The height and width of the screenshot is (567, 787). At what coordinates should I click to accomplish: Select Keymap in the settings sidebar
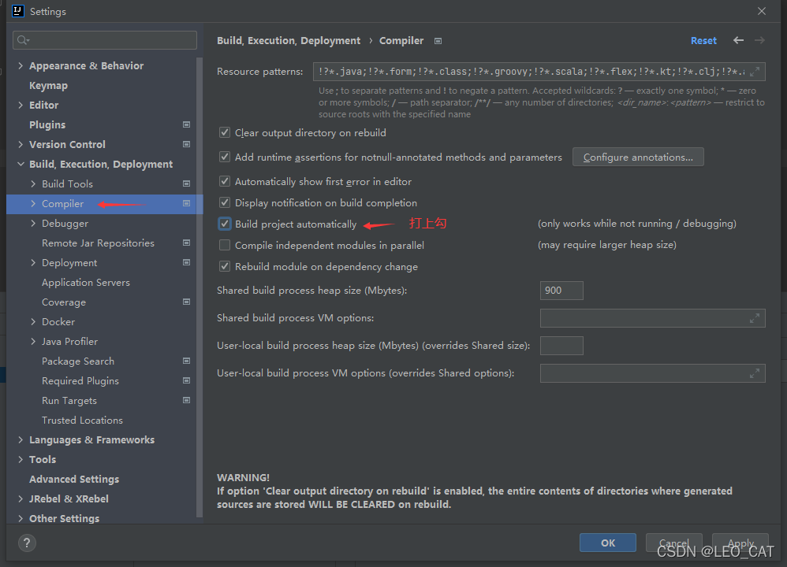point(48,85)
